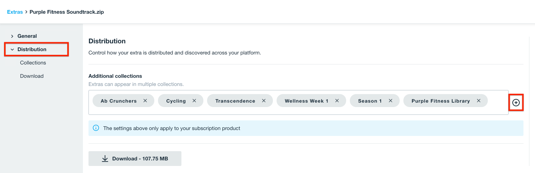Remove the Season 1 collection tag
Screen dimensions: 535x173
(390, 101)
